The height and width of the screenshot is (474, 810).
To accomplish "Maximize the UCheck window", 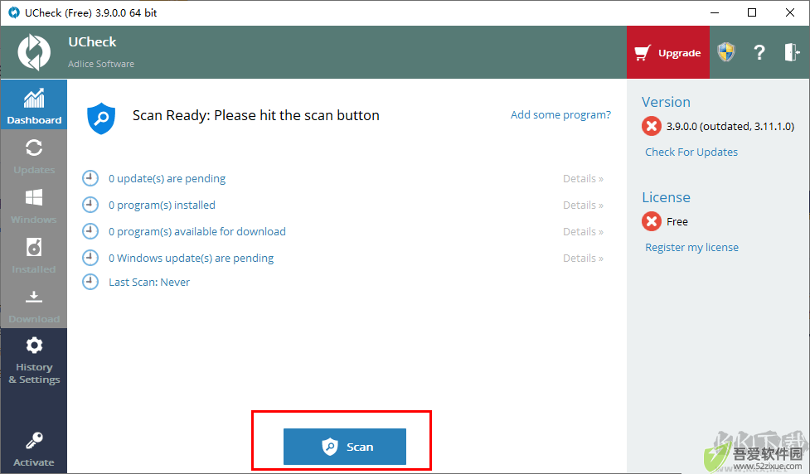I will [x=752, y=12].
